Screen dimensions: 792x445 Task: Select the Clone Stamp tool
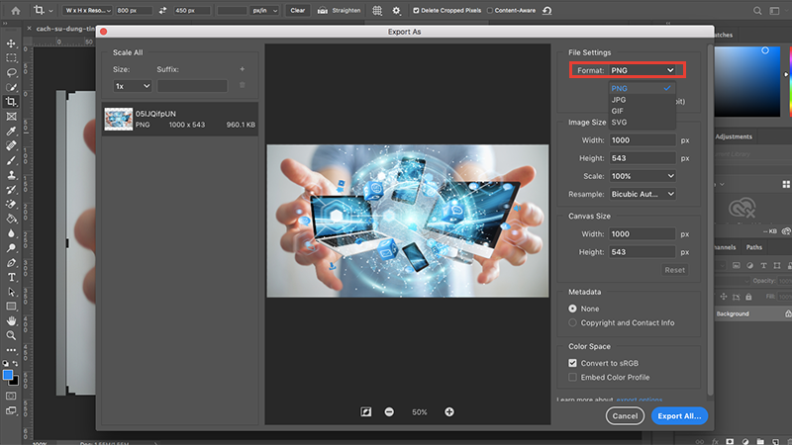point(11,175)
